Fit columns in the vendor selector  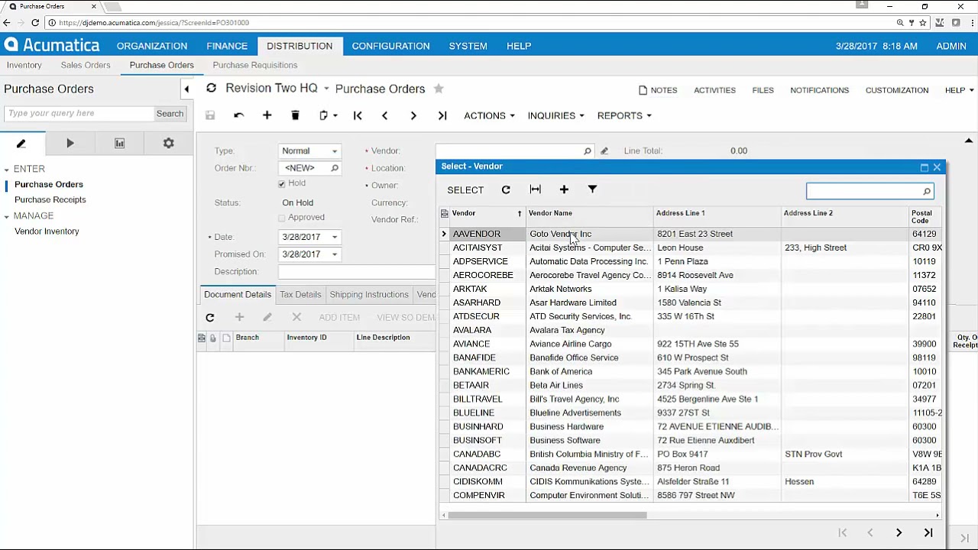(535, 189)
